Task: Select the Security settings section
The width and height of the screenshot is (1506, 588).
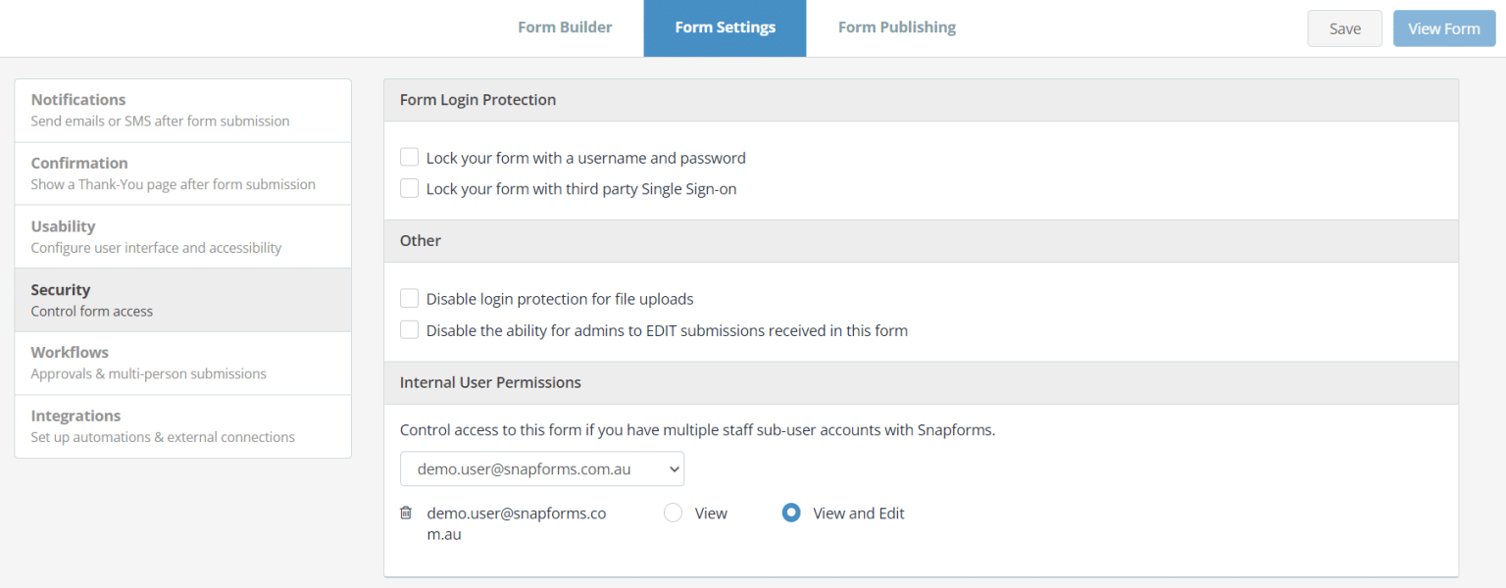Action: 182,299
